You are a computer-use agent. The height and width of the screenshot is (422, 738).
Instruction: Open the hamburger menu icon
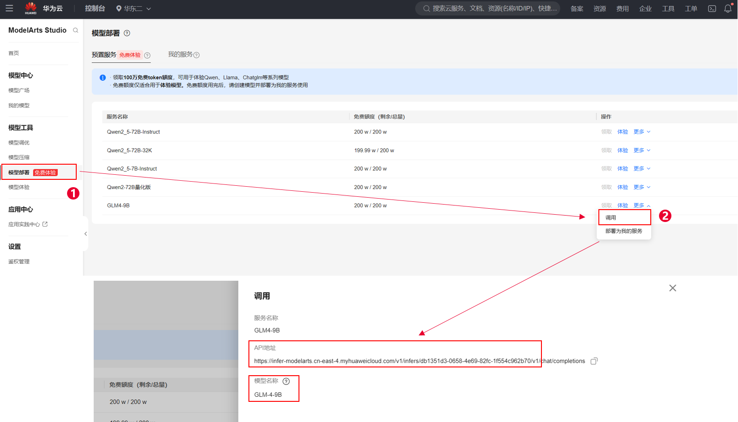[9, 8]
